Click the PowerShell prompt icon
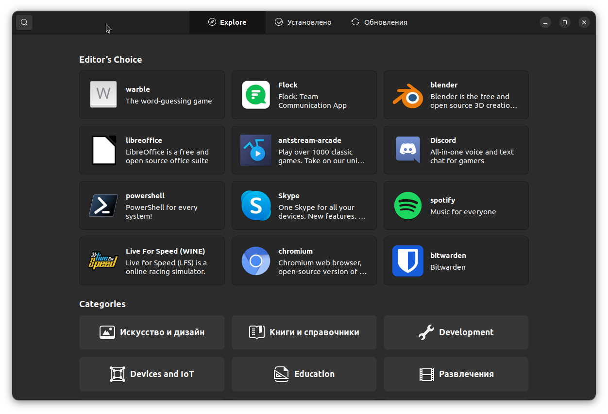608x414 pixels. 103,206
